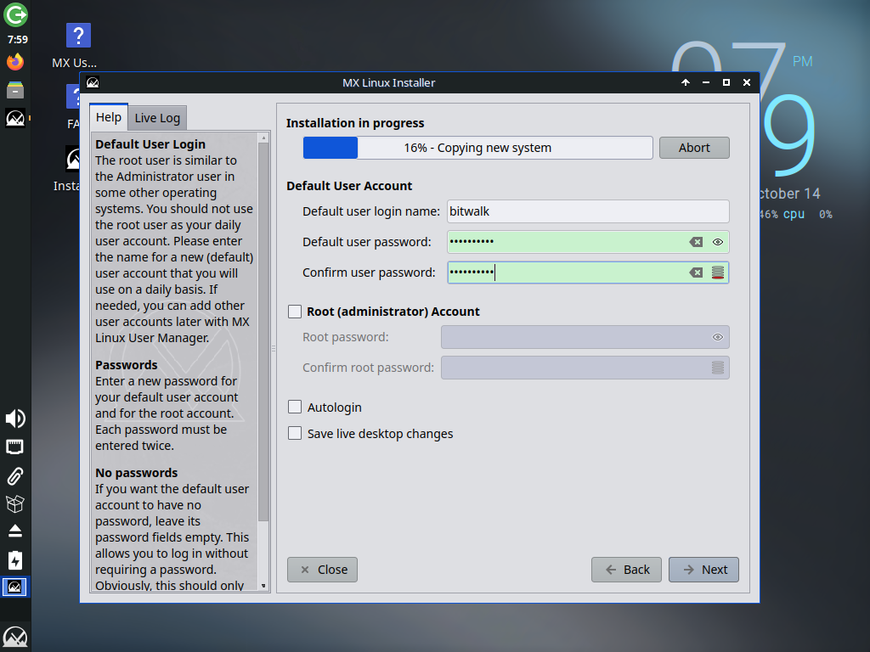This screenshot has height=652, width=870.
Task: Click the MX installer launcher in panel
Action: [15, 118]
